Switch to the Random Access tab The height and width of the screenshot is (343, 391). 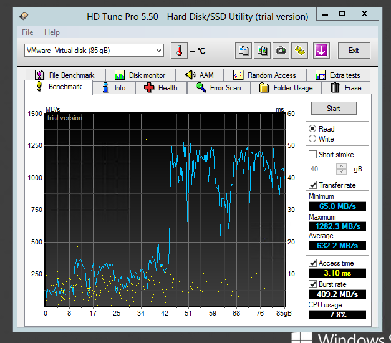coord(265,75)
